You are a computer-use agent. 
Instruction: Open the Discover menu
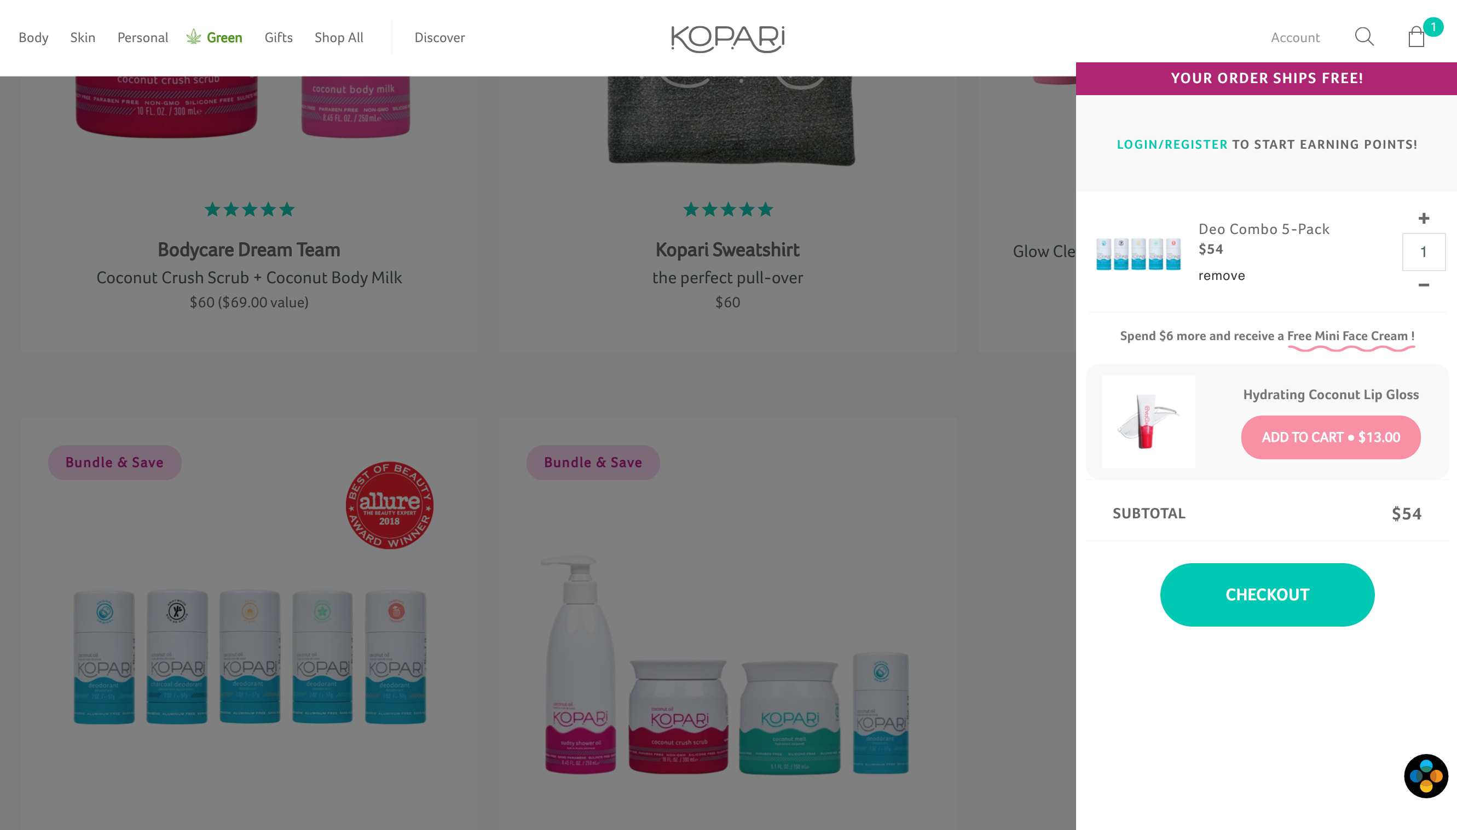point(440,38)
